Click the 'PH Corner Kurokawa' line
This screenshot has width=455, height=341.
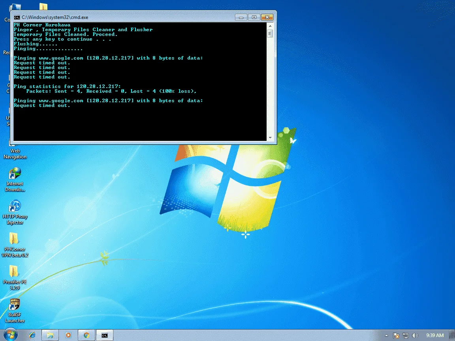42,25
